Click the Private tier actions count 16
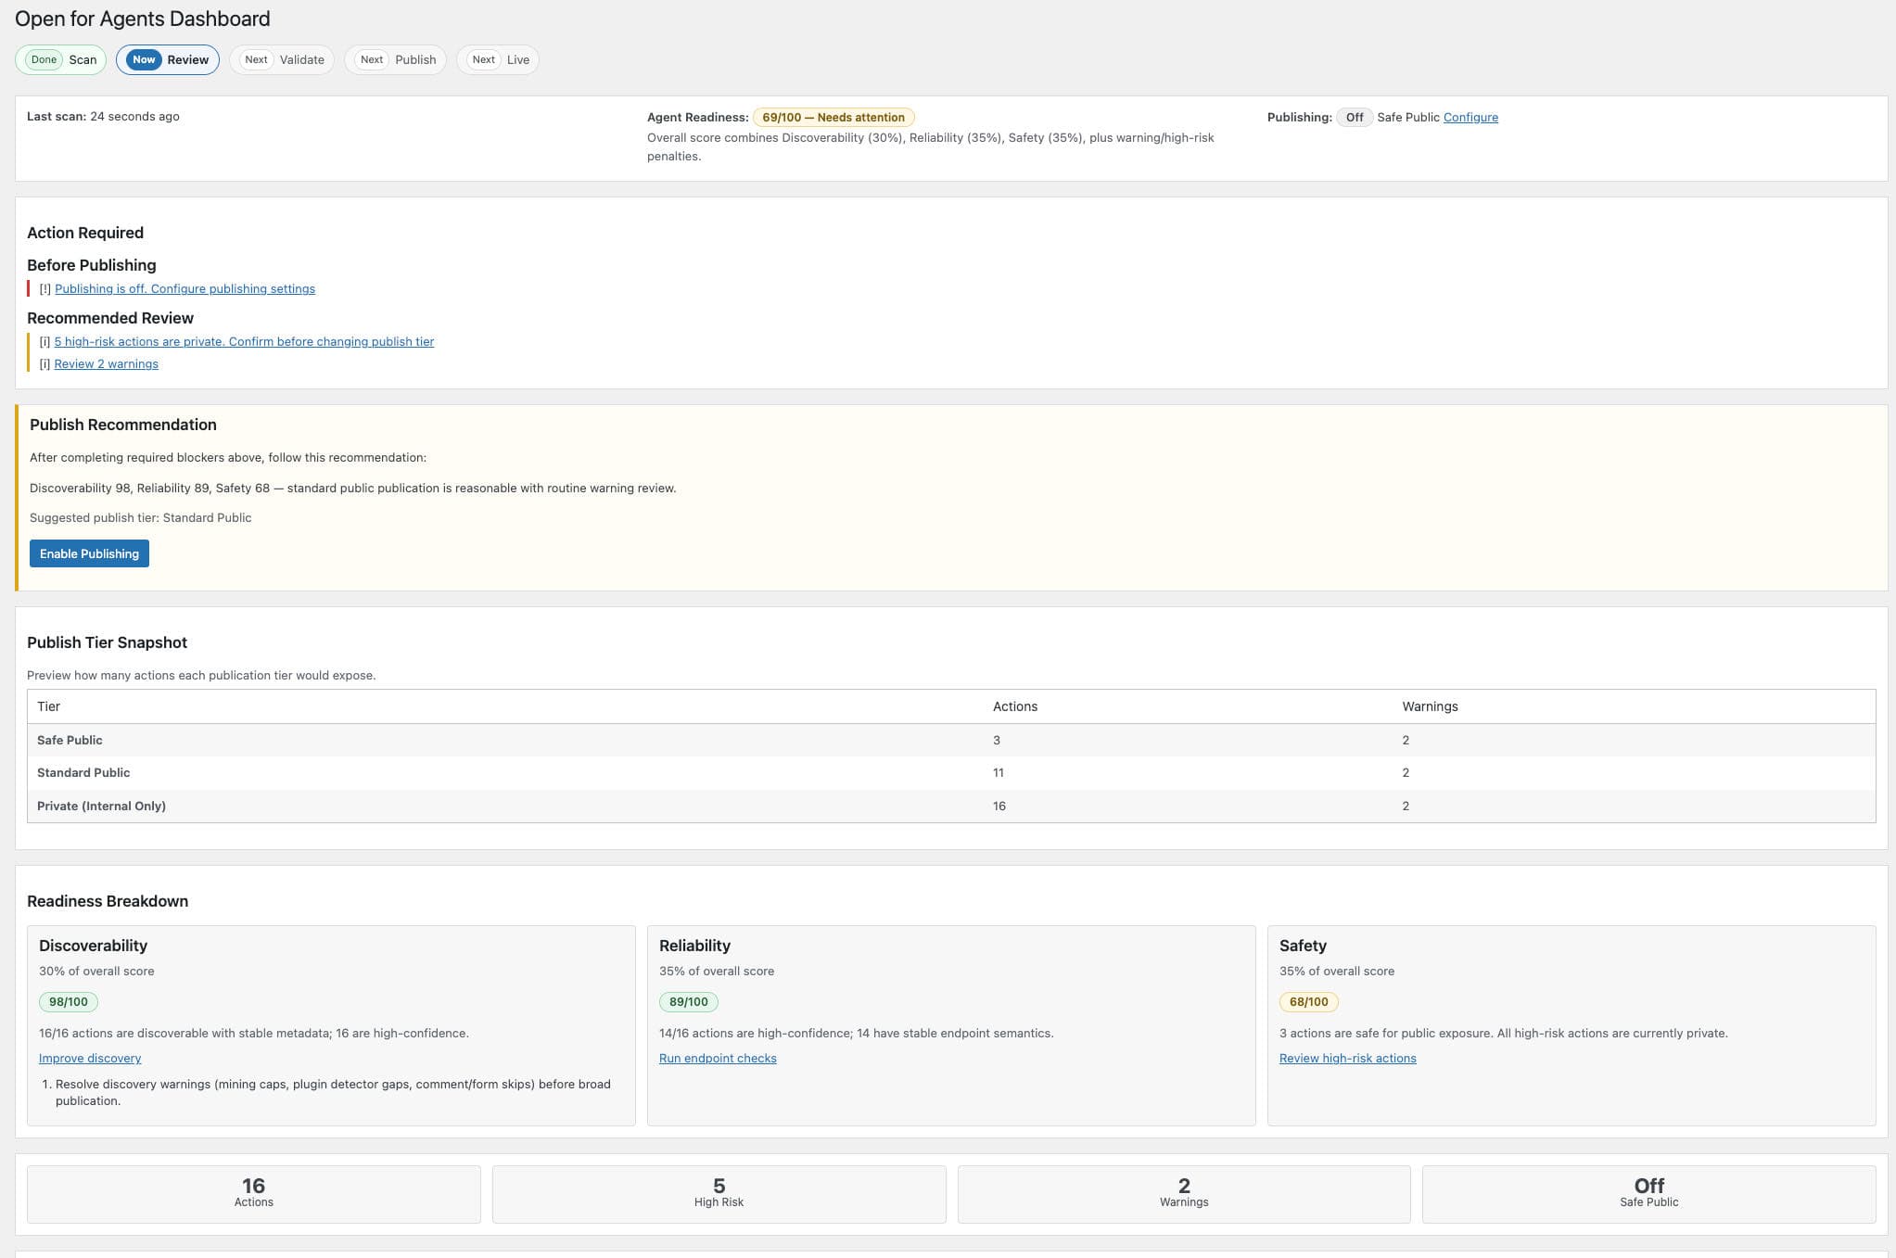Viewport: 1896px width, 1258px height. pos(999,806)
